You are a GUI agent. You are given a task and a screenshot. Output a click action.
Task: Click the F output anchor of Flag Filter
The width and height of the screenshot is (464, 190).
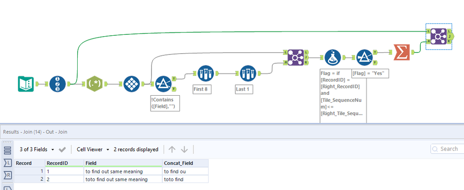point(375,62)
